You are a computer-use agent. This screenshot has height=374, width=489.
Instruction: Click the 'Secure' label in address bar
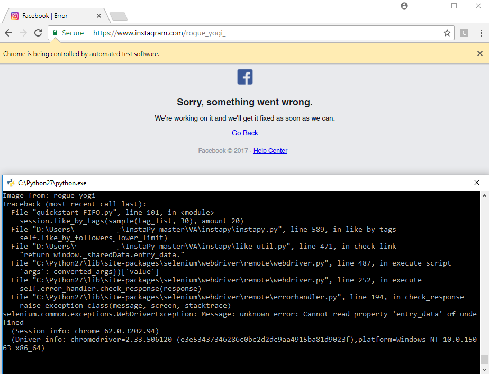[73, 33]
